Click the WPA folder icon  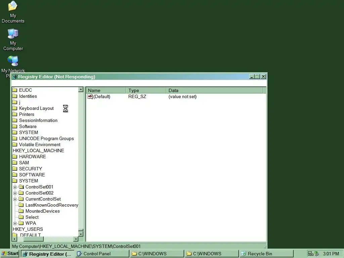pos(21,223)
